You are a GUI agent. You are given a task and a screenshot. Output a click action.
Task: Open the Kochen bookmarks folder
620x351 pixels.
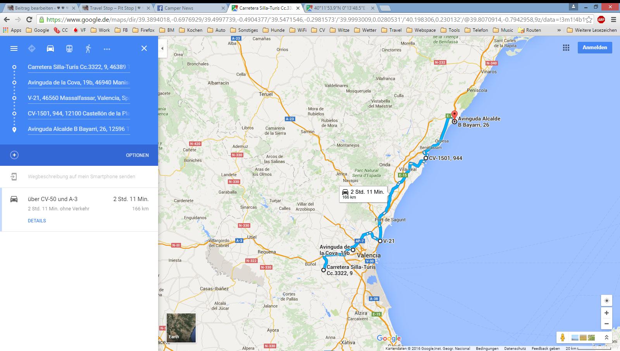click(x=191, y=30)
